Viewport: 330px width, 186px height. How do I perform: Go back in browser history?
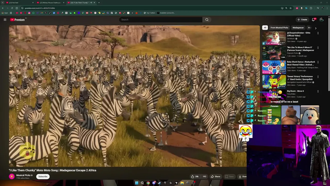3,8
